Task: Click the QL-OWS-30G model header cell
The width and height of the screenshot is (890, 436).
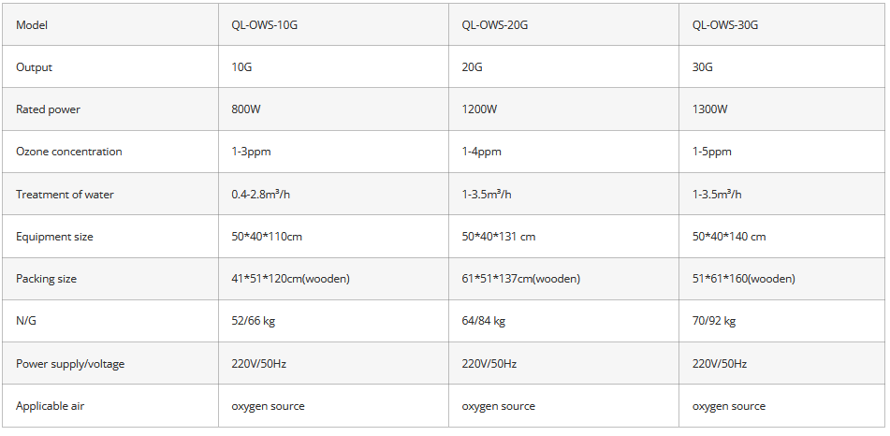Action: pos(725,25)
